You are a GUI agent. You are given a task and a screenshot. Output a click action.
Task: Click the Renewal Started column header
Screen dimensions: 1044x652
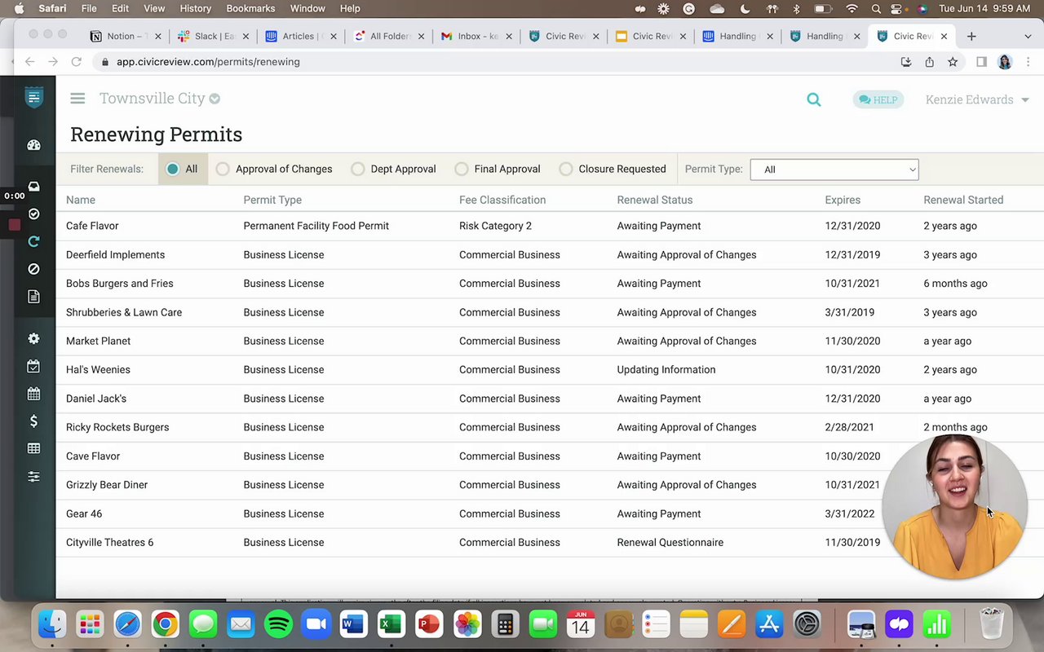tap(963, 200)
